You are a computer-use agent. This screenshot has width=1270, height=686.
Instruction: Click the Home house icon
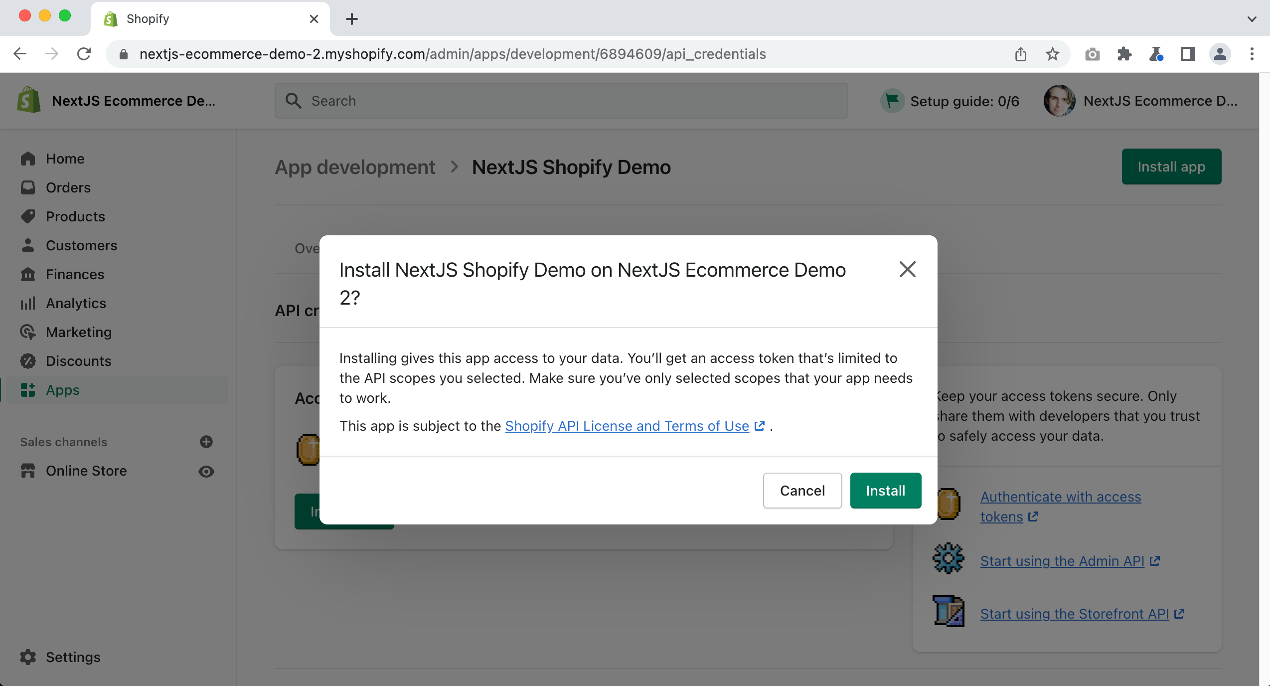[28, 159]
